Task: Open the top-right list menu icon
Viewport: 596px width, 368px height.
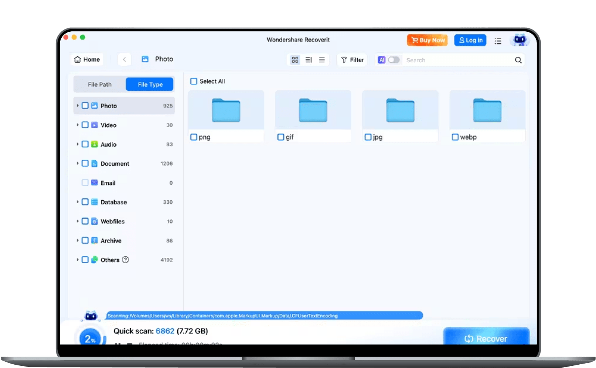Action: pyautogui.click(x=498, y=41)
